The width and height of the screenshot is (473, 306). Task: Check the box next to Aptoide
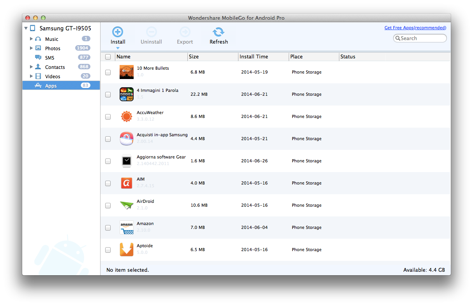click(x=108, y=250)
